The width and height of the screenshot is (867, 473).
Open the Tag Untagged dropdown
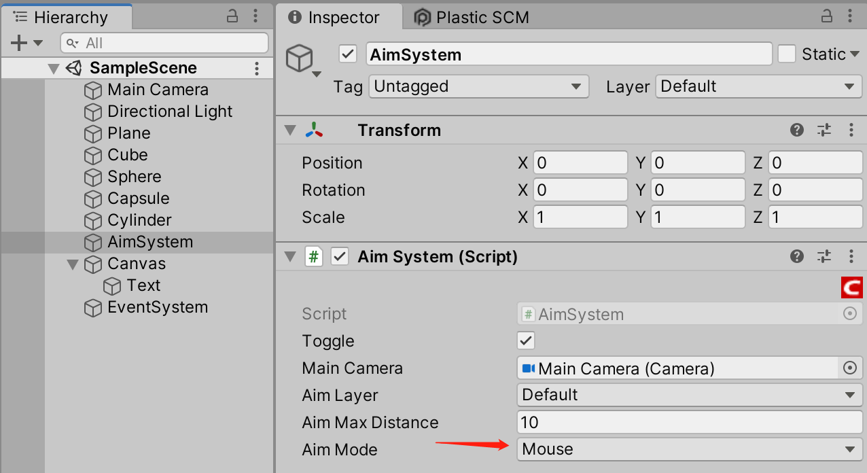pyautogui.click(x=478, y=86)
